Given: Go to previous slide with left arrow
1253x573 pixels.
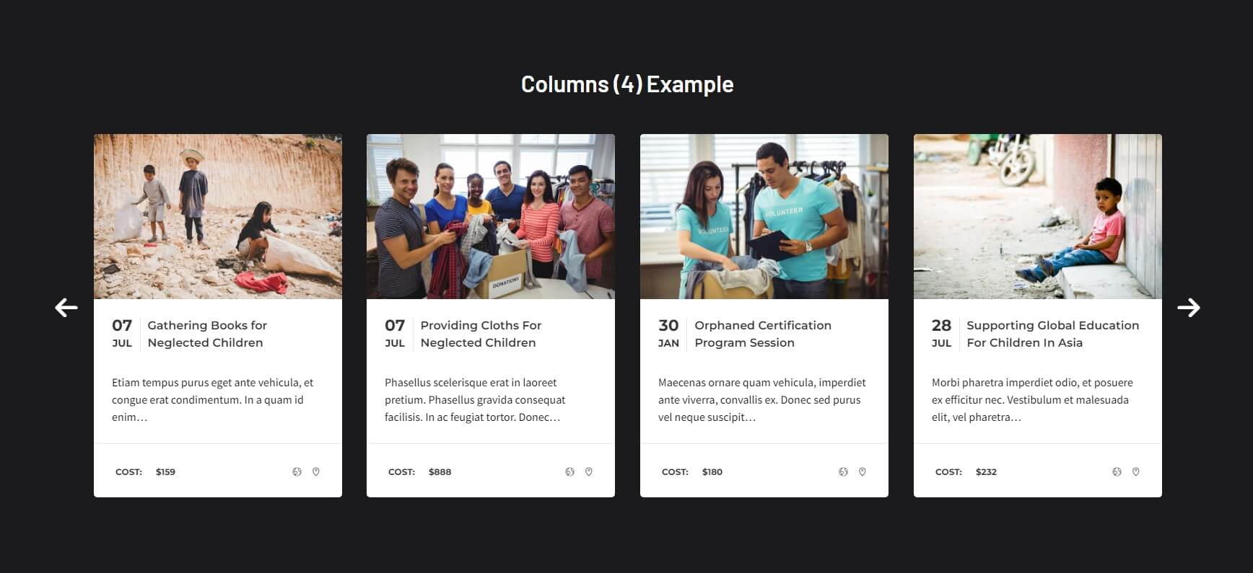Looking at the screenshot, I should click(x=66, y=308).
